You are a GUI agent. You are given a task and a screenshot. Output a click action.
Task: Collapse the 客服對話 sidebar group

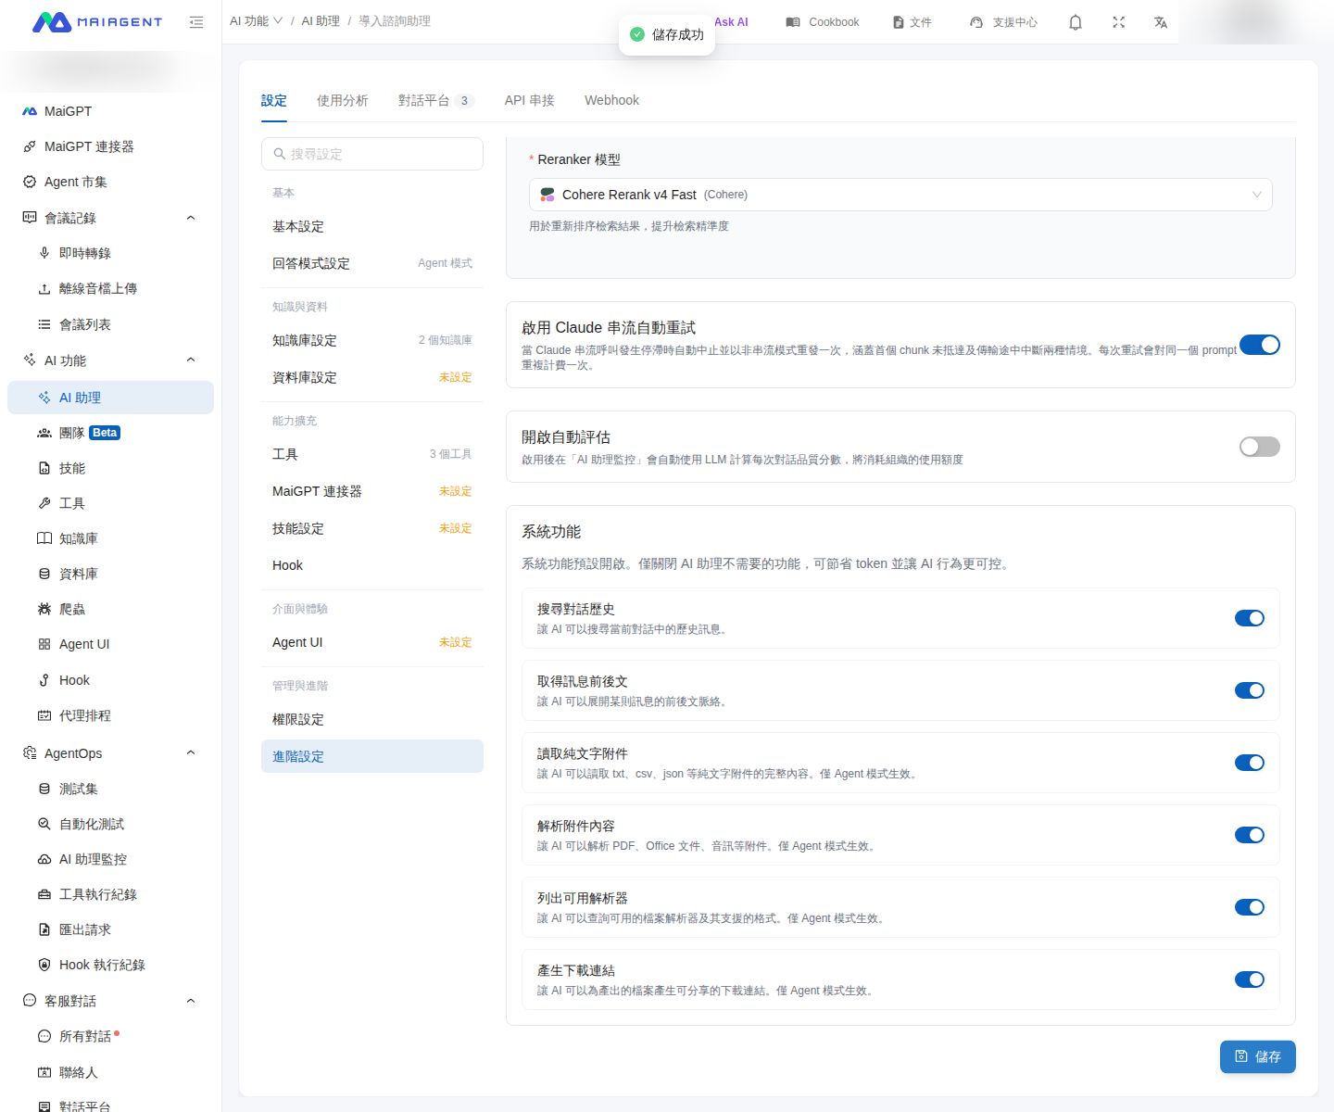pos(191,1001)
